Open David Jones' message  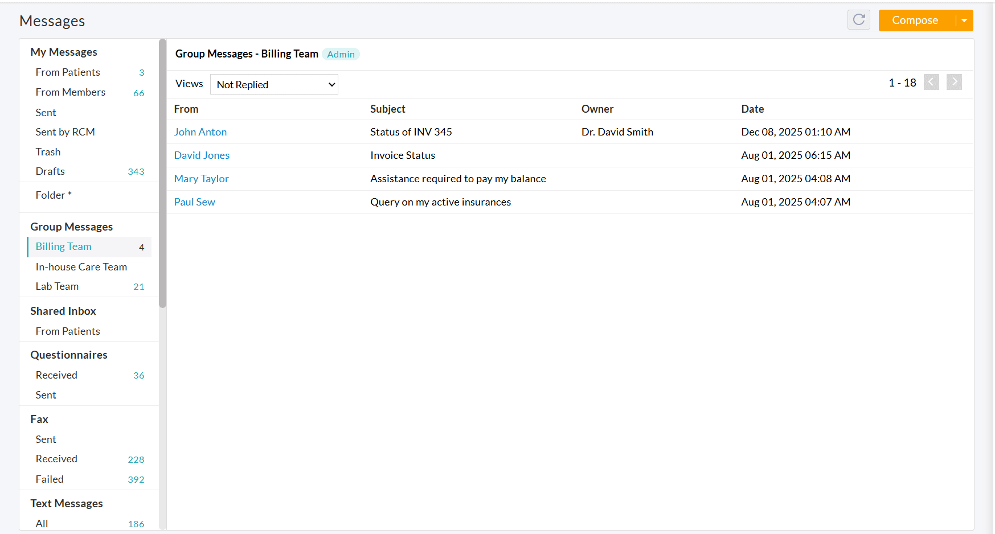(202, 155)
